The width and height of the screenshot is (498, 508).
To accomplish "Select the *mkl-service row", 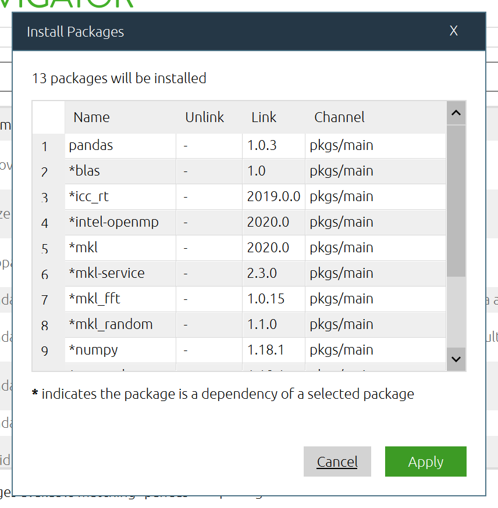I will click(106, 273).
